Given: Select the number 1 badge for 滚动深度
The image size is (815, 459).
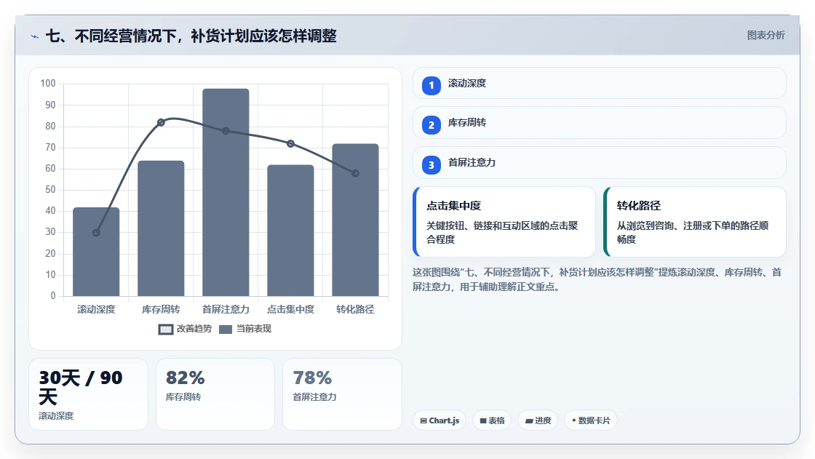Looking at the screenshot, I should 431,85.
